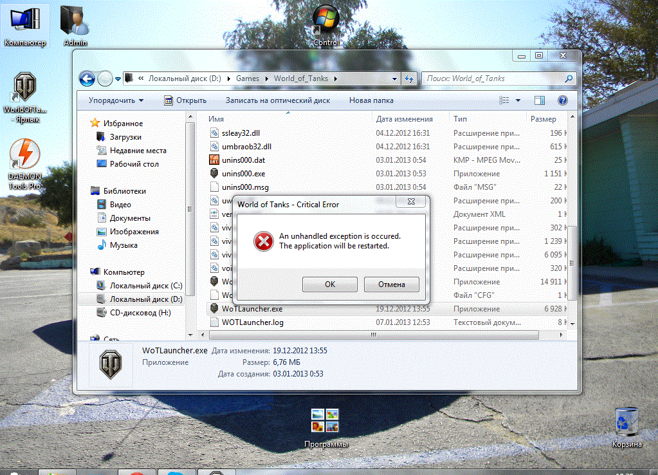Click Отмена in Critical Error dialog

point(392,284)
